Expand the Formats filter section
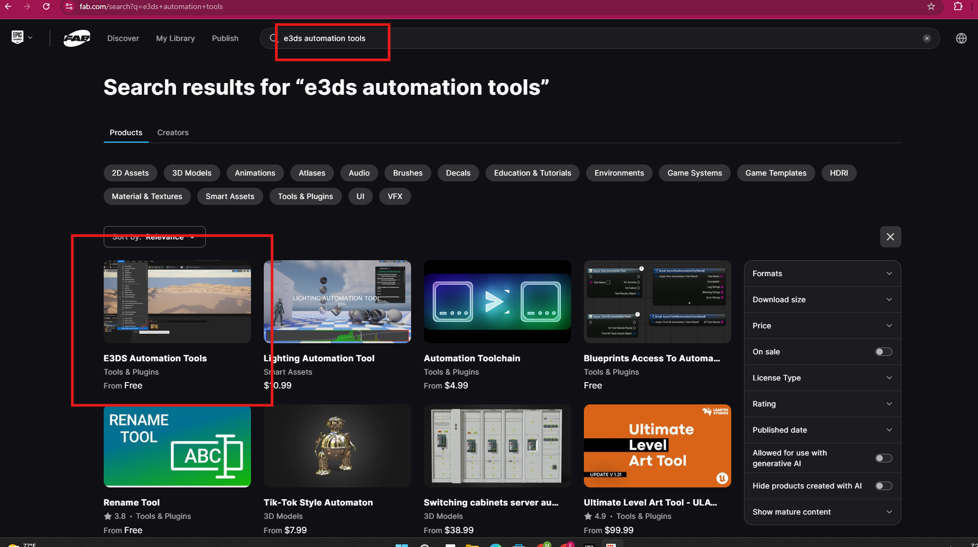 coord(822,273)
